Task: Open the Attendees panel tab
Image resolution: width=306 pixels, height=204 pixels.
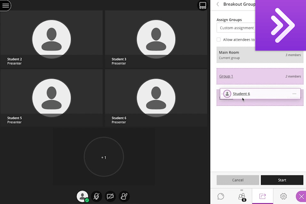Action: click(242, 197)
